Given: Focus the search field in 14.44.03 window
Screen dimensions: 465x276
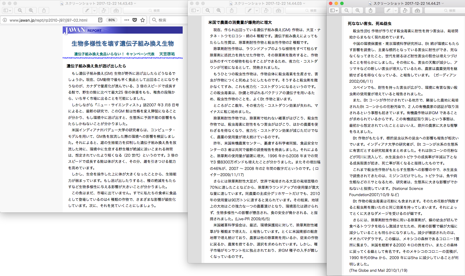Looking at the screenshot, I should pyautogui.click(x=306, y=10).
